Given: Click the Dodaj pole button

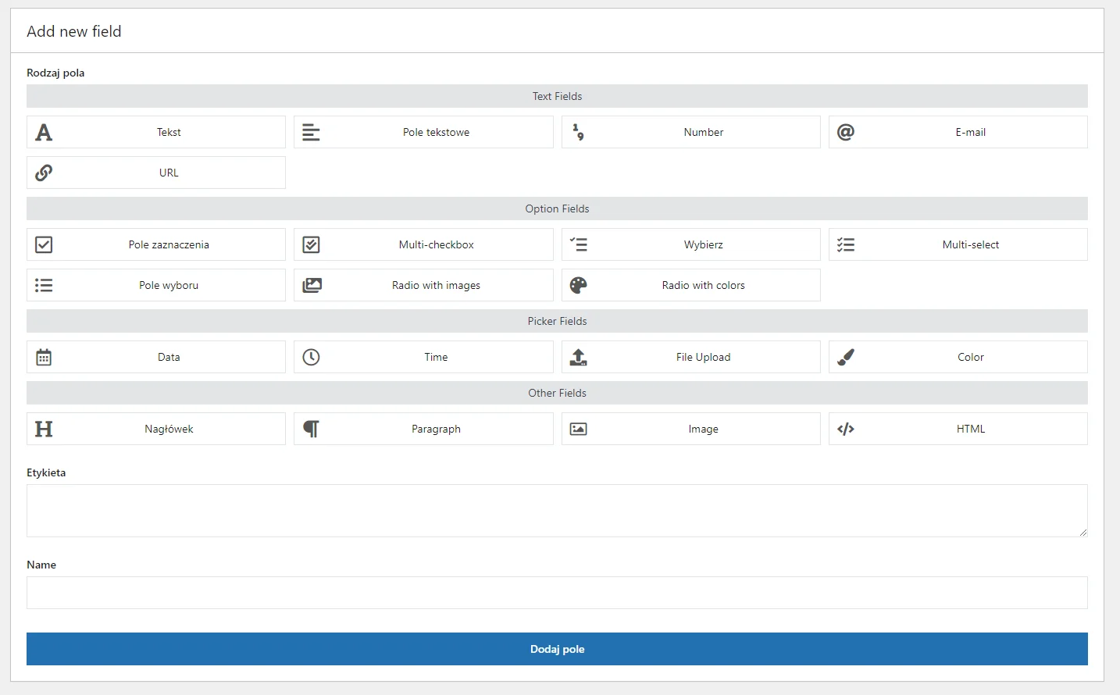Looking at the screenshot, I should coord(557,649).
